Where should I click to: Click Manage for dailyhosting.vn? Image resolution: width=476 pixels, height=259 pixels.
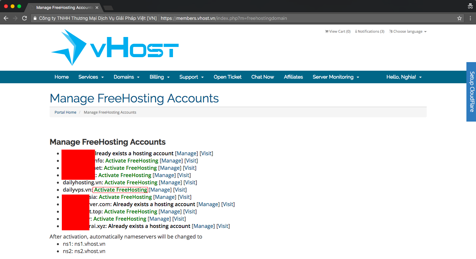(x=170, y=183)
